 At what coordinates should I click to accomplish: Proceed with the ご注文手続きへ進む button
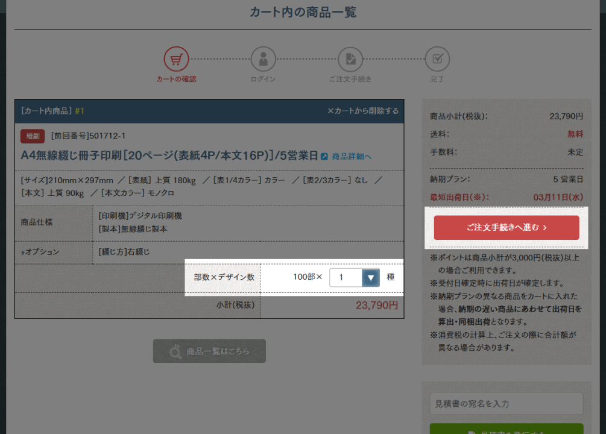coord(507,228)
